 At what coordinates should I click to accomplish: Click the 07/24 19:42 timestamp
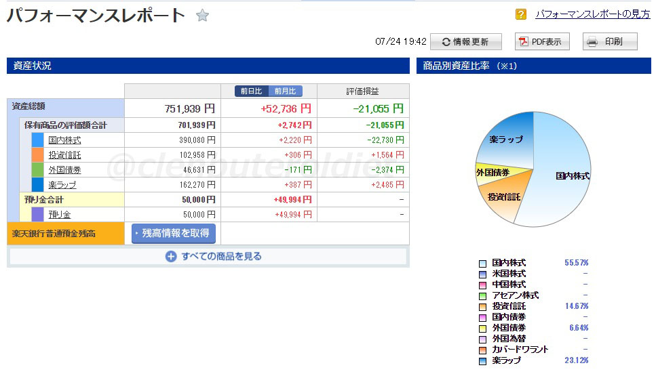tap(401, 42)
